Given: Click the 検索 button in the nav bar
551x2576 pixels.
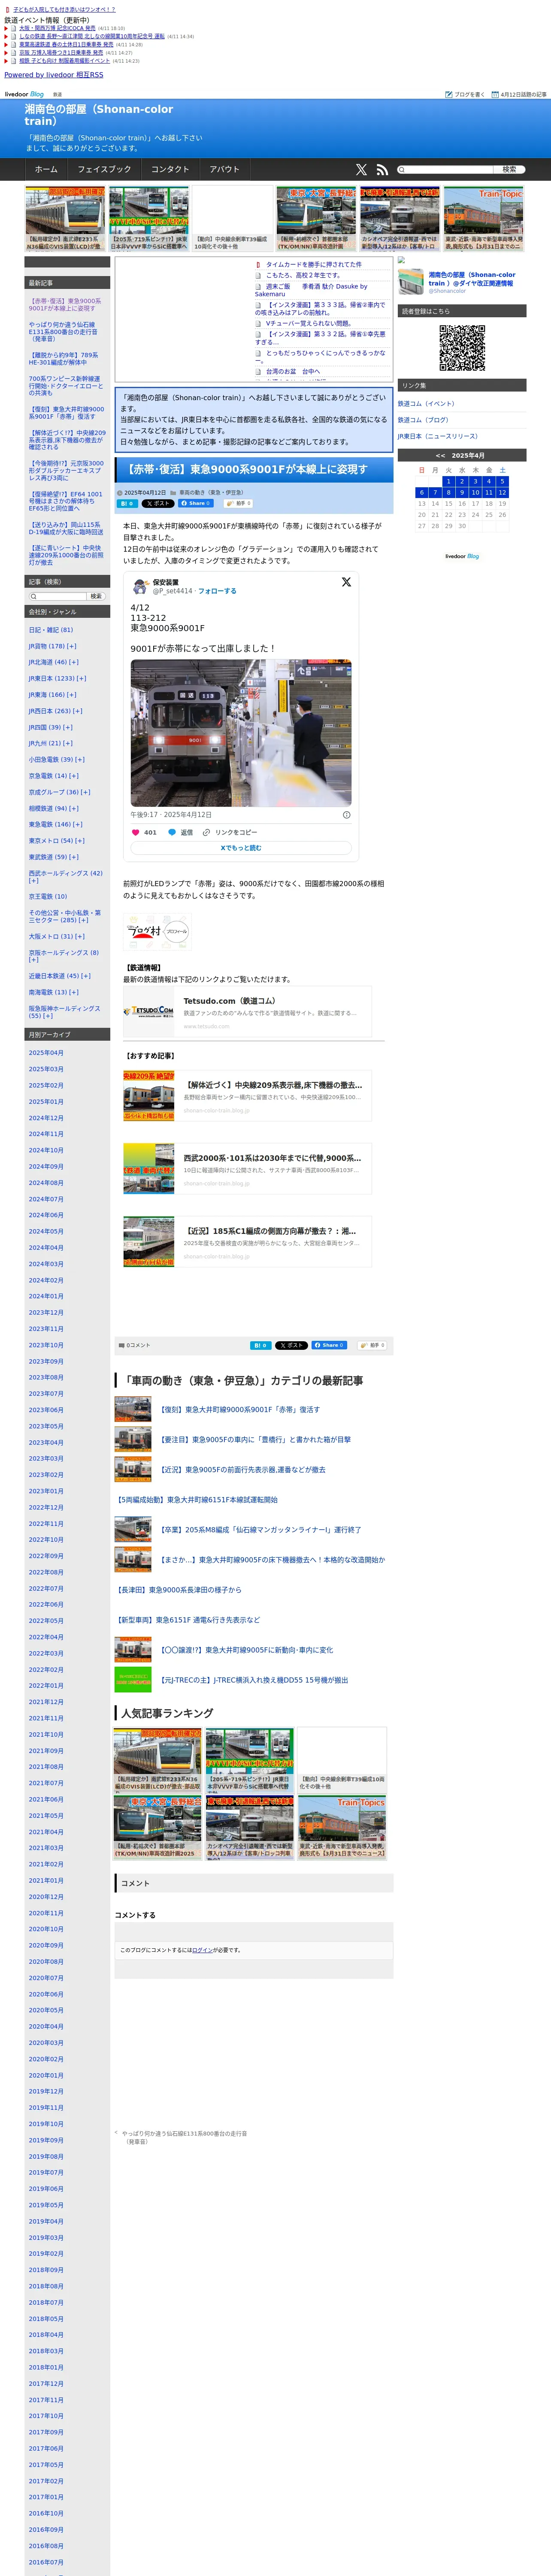Looking at the screenshot, I should point(509,170).
